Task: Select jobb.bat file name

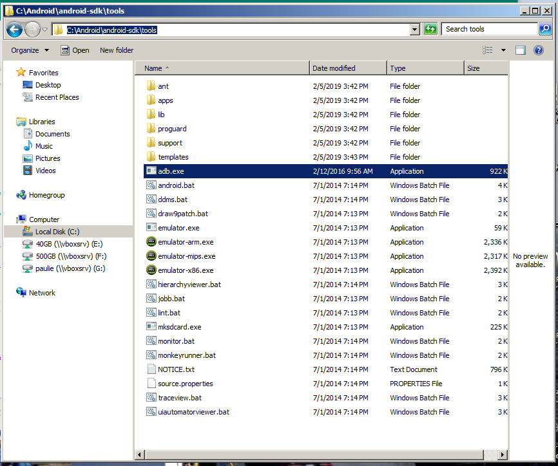Action: click(171, 299)
